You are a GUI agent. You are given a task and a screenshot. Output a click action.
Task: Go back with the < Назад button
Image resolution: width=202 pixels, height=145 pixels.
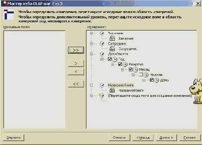tap(143, 137)
